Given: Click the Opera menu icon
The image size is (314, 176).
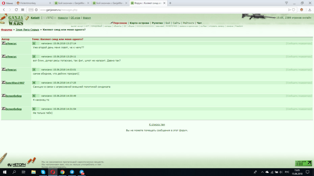Looking at the screenshot, I should click(x=3, y=3).
